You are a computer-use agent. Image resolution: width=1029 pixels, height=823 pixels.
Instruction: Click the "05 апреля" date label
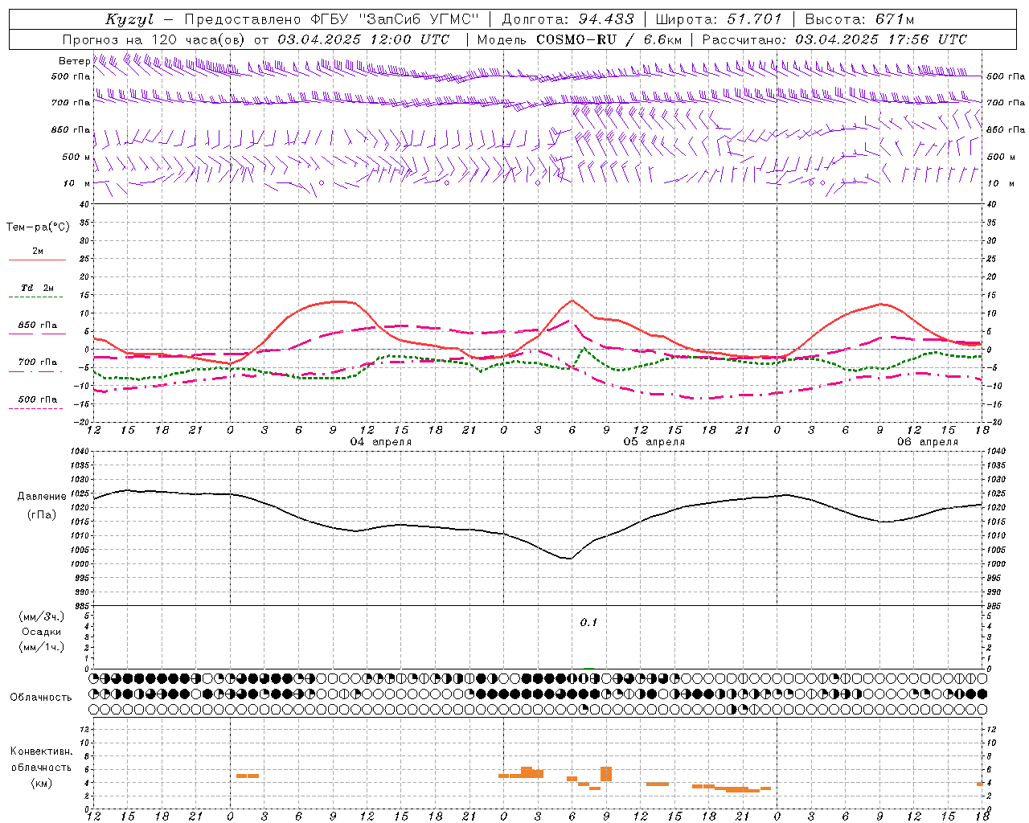pyautogui.click(x=654, y=442)
